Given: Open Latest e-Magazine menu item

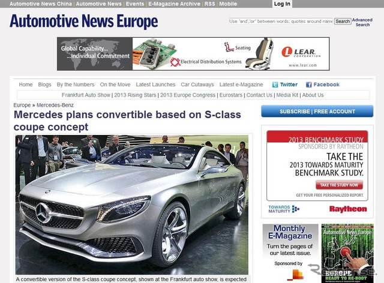Looking at the screenshot, I should (x=241, y=85).
